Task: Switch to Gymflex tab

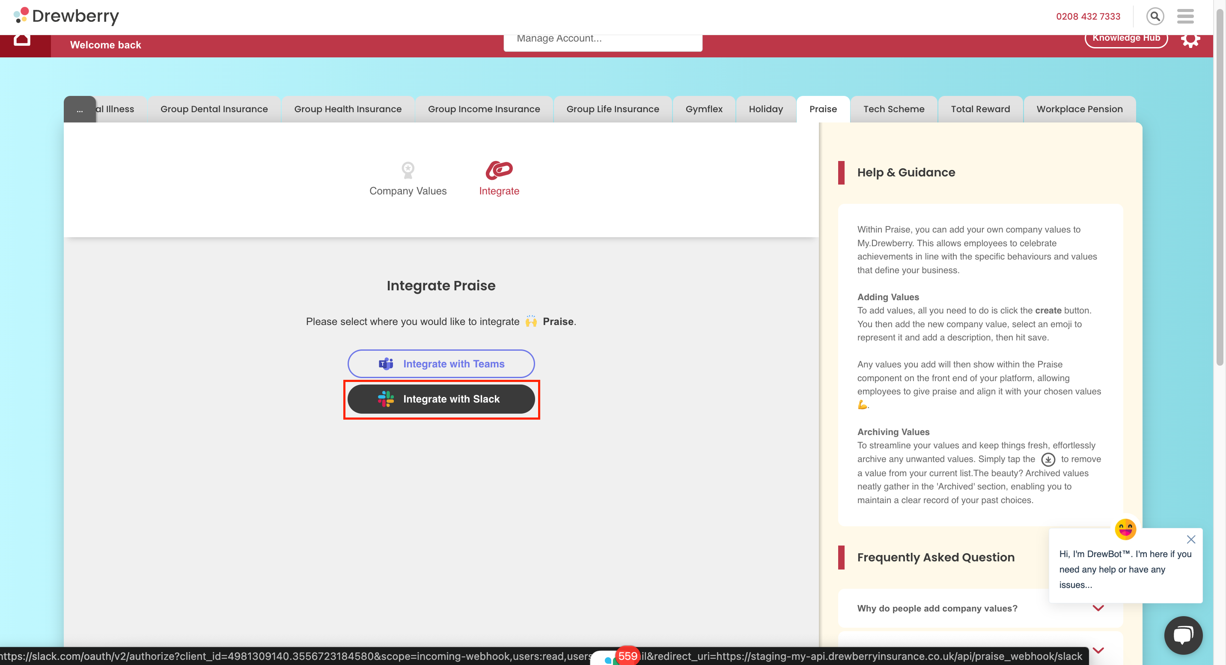Action: coord(704,109)
